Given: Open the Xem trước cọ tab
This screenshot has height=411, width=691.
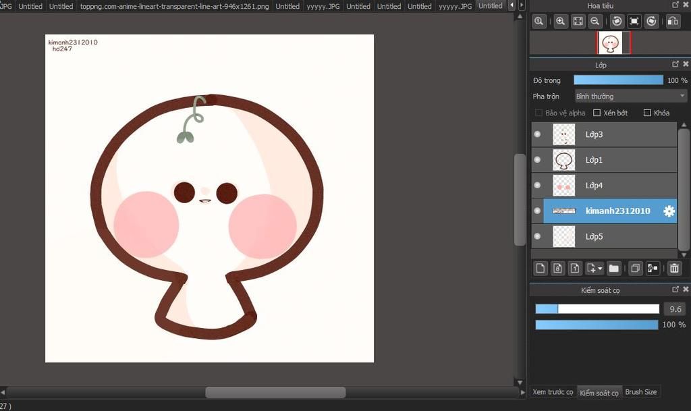Looking at the screenshot, I should click(x=553, y=391).
